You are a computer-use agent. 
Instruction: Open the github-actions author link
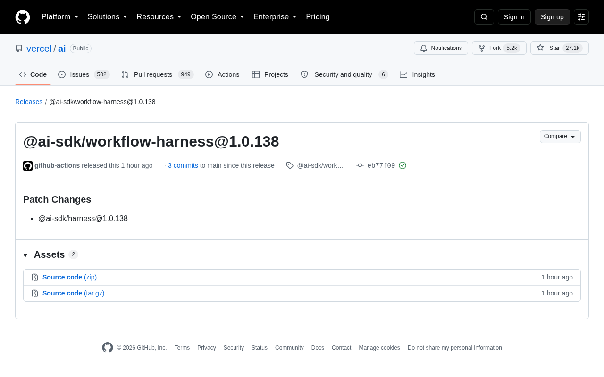57,165
